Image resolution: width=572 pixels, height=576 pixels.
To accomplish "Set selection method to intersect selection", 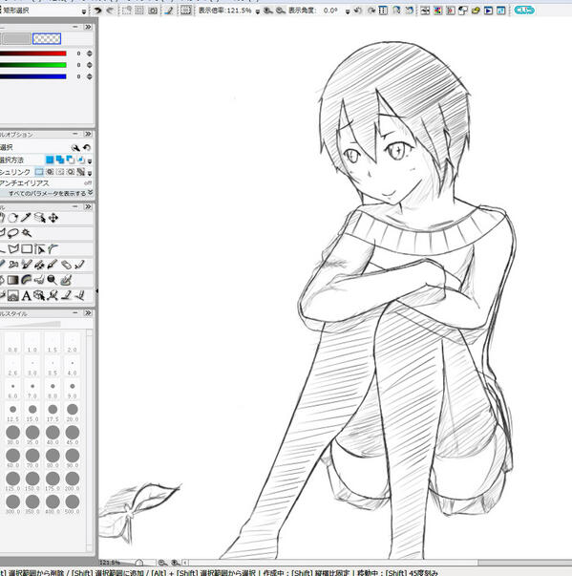I will (80, 160).
